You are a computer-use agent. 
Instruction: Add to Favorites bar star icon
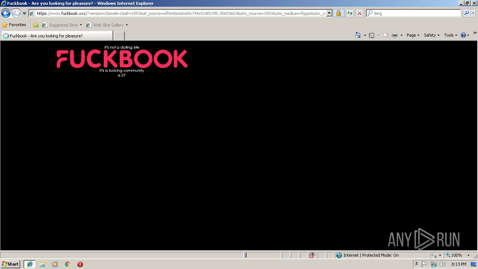point(36,25)
